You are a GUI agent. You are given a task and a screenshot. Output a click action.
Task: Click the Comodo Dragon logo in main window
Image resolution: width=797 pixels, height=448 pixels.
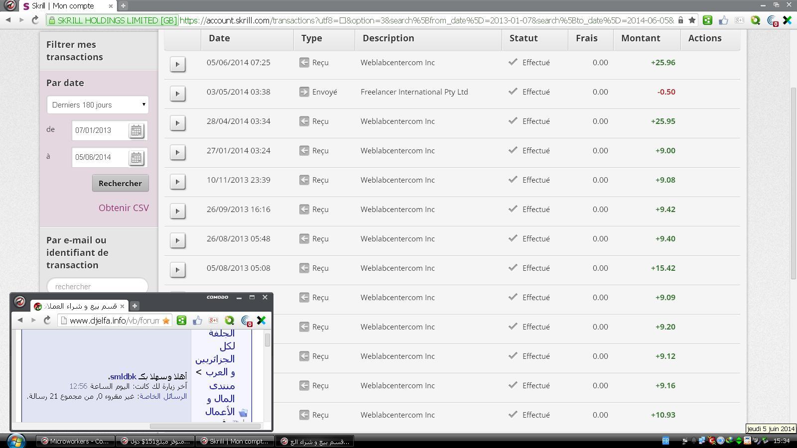tap(10, 5)
